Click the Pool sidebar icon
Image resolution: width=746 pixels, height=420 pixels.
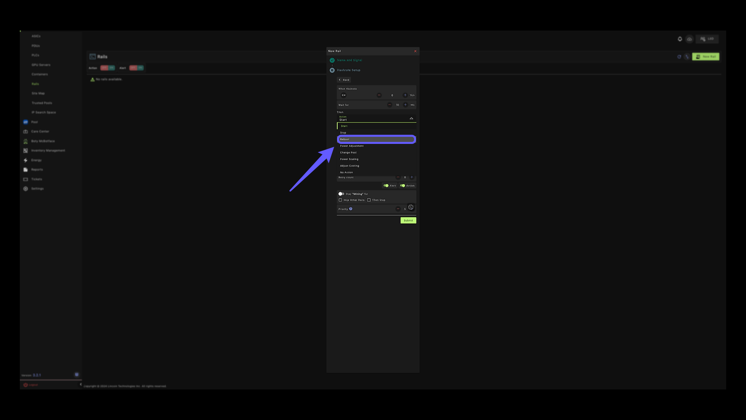[x=26, y=122]
